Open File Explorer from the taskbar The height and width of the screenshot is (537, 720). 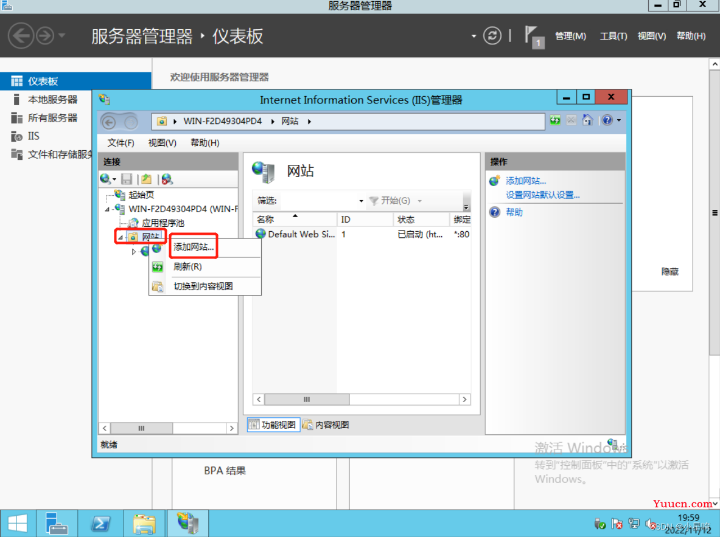144,523
